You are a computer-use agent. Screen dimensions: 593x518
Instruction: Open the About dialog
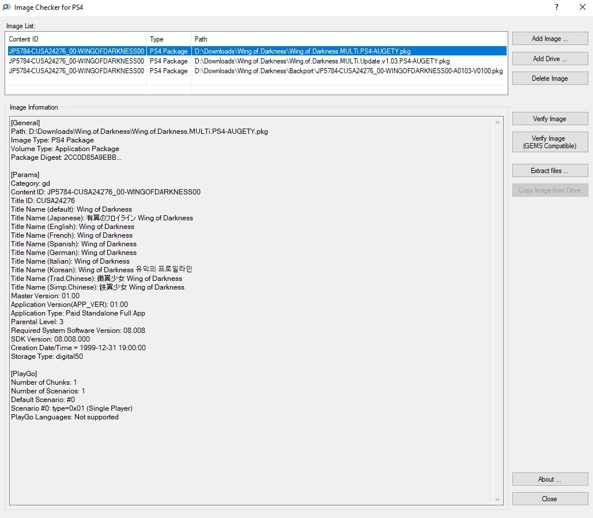pos(550,479)
